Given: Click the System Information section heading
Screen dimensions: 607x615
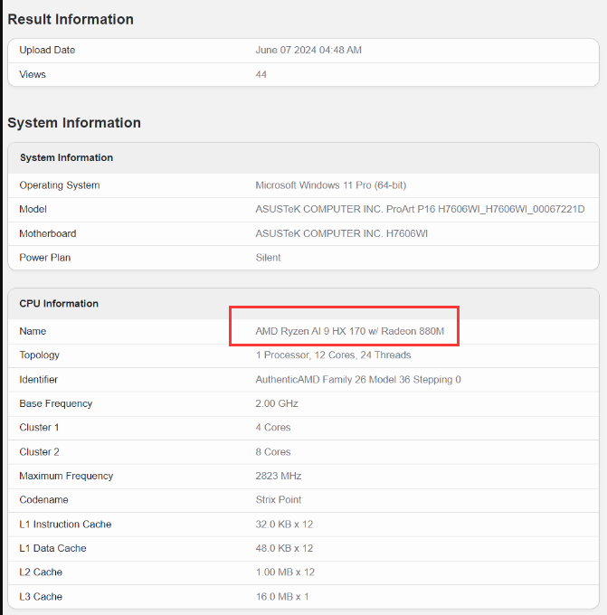Looking at the screenshot, I should tap(74, 123).
